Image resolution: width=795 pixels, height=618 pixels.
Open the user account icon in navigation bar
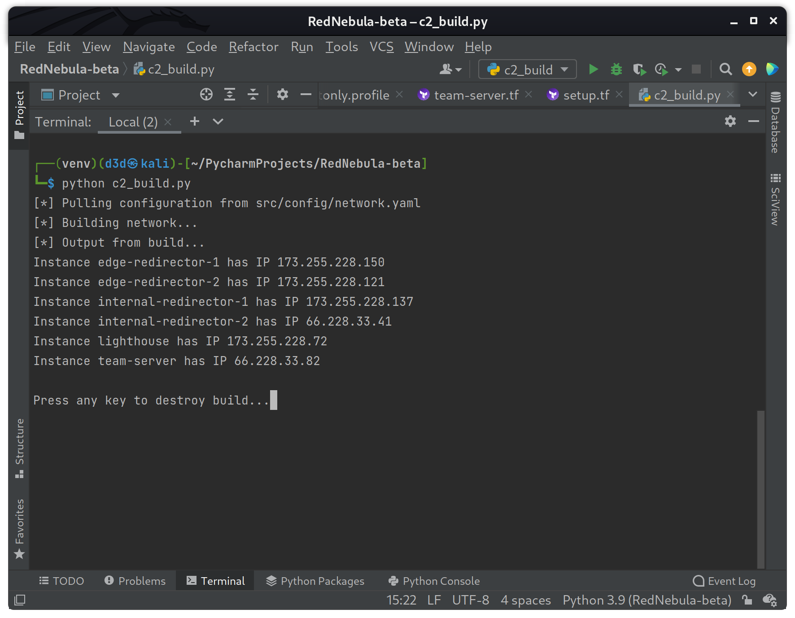446,70
